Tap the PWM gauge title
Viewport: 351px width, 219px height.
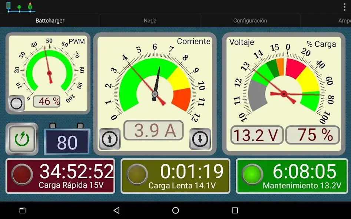click(x=77, y=41)
